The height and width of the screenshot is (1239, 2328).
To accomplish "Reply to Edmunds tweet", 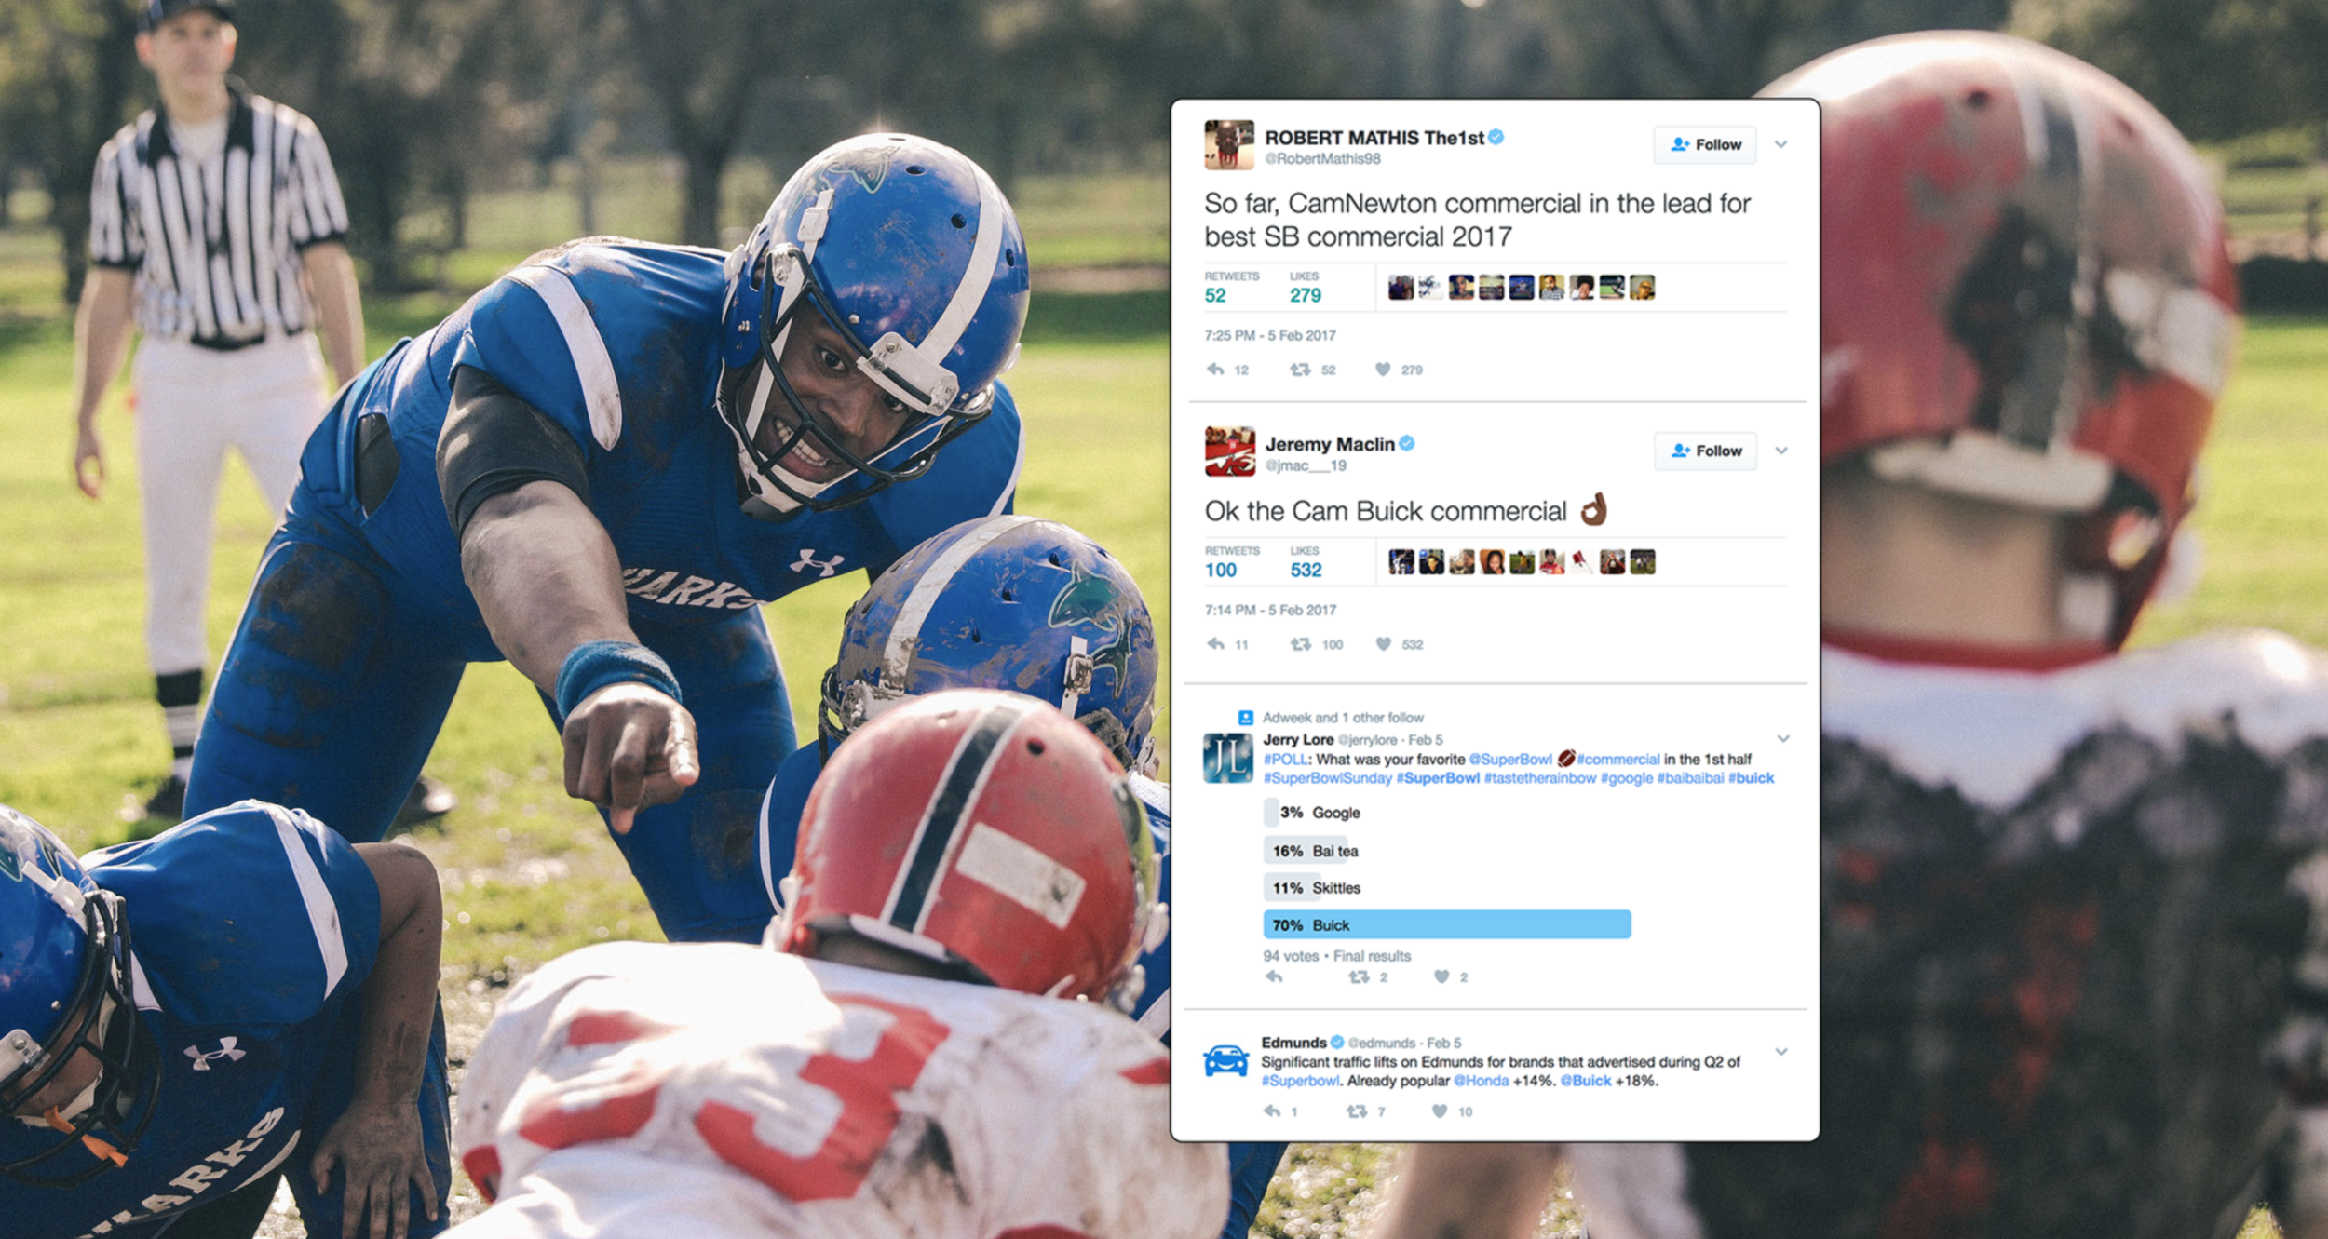I will tap(1272, 1111).
